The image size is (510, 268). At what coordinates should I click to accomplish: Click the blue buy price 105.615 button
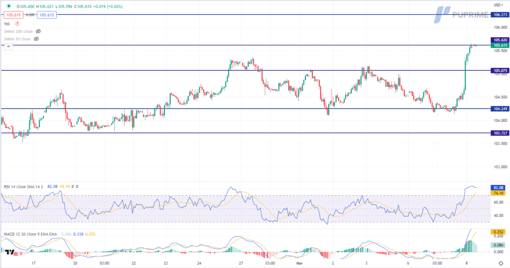point(46,15)
